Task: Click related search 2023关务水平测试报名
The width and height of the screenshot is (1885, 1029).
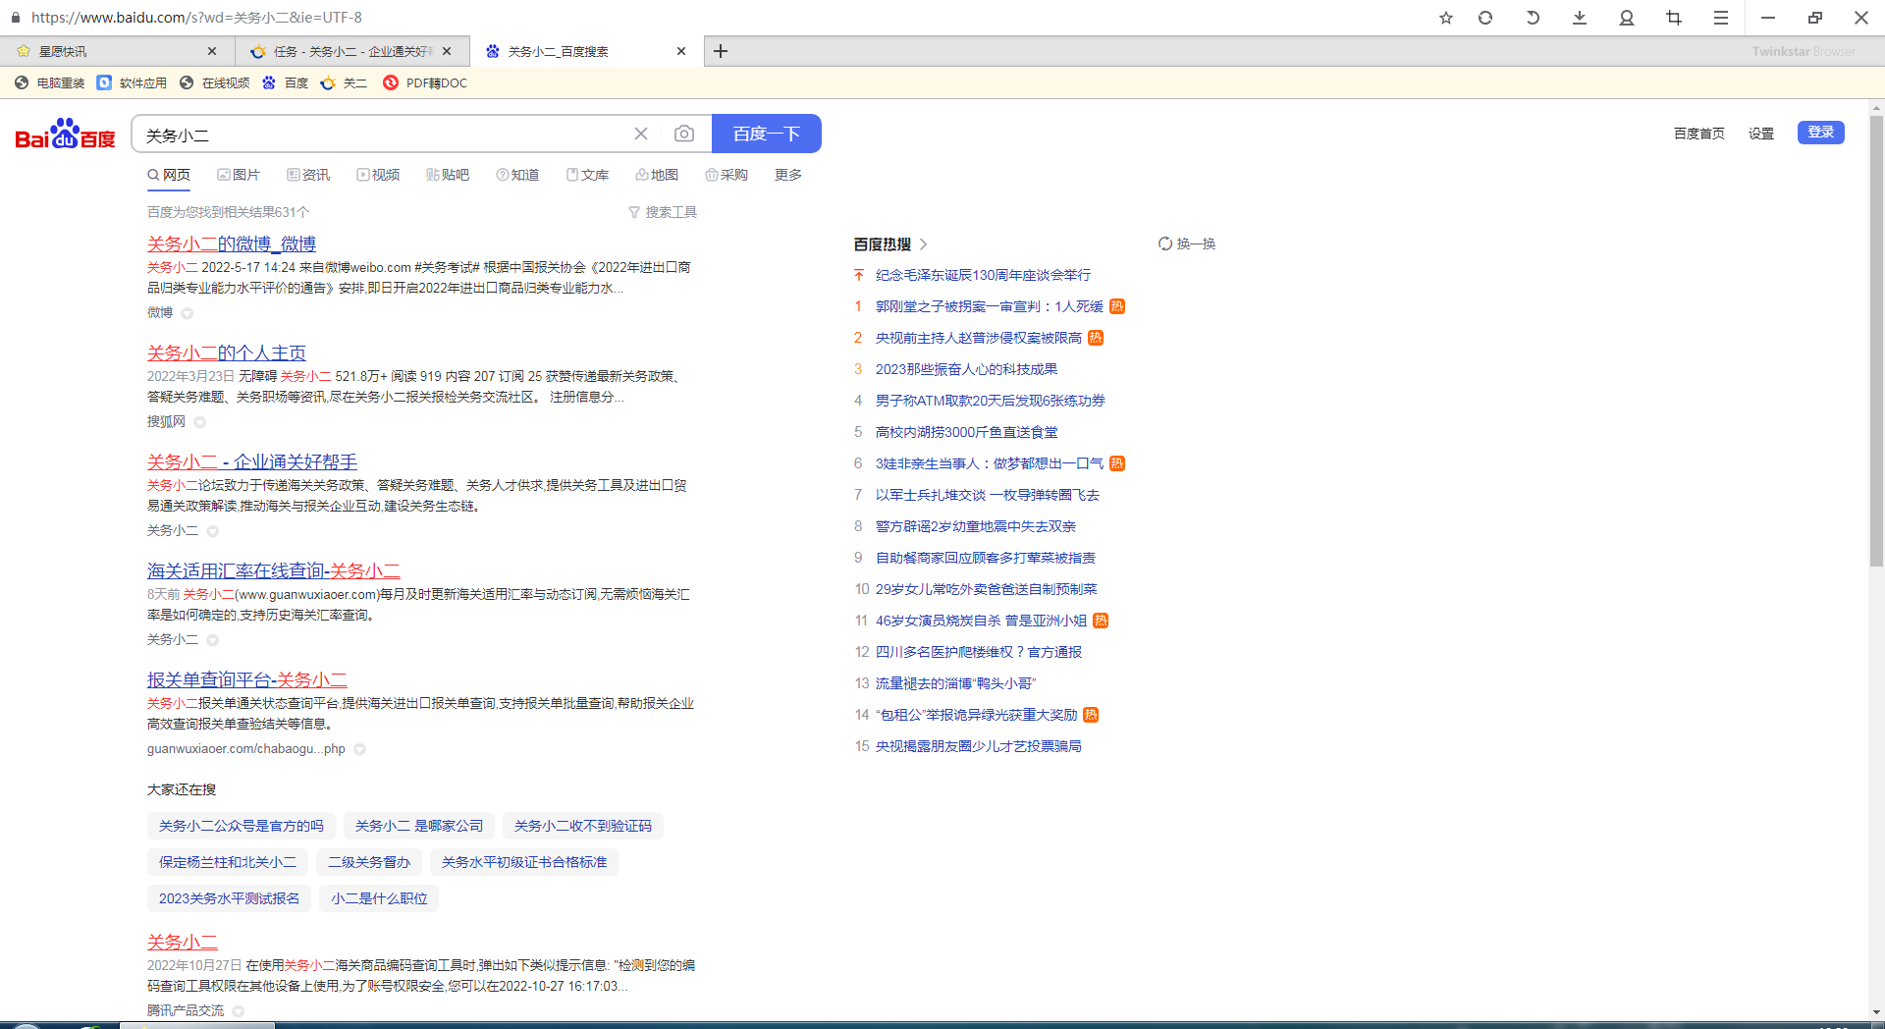Action: (x=230, y=898)
